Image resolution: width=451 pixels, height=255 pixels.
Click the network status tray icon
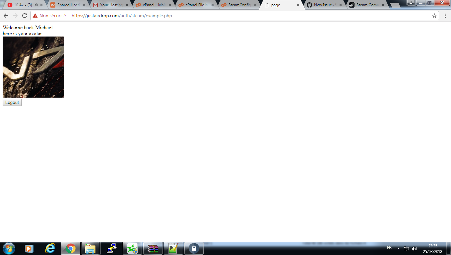point(407,248)
